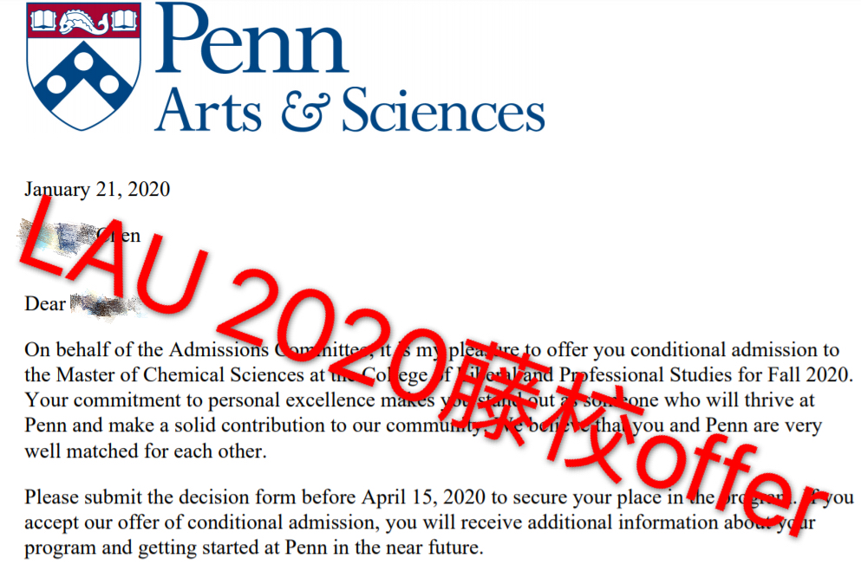The image size is (861, 565).
Task: Click the right open-book icon in crest
Action: [123, 21]
